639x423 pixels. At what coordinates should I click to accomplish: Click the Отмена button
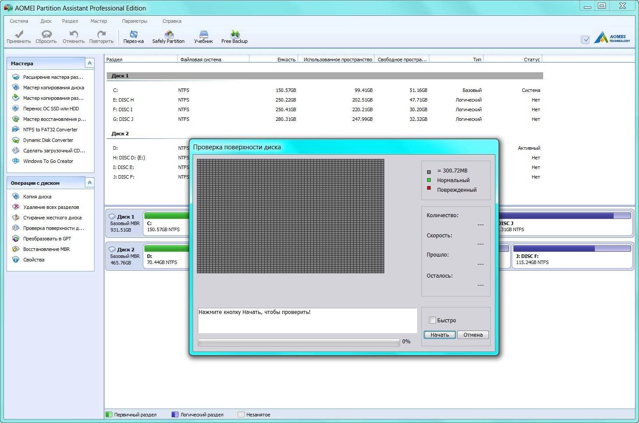pos(473,335)
